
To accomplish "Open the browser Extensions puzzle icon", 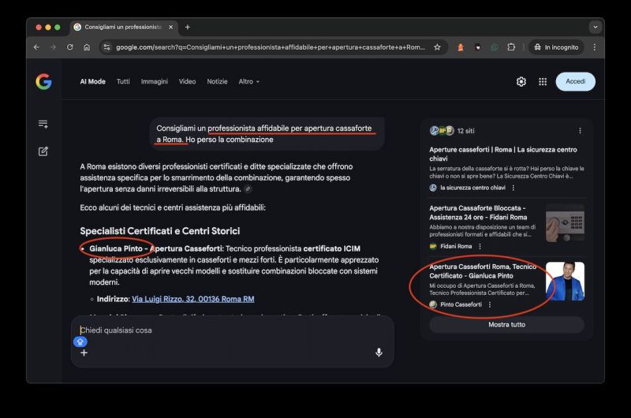I will (511, 47).
